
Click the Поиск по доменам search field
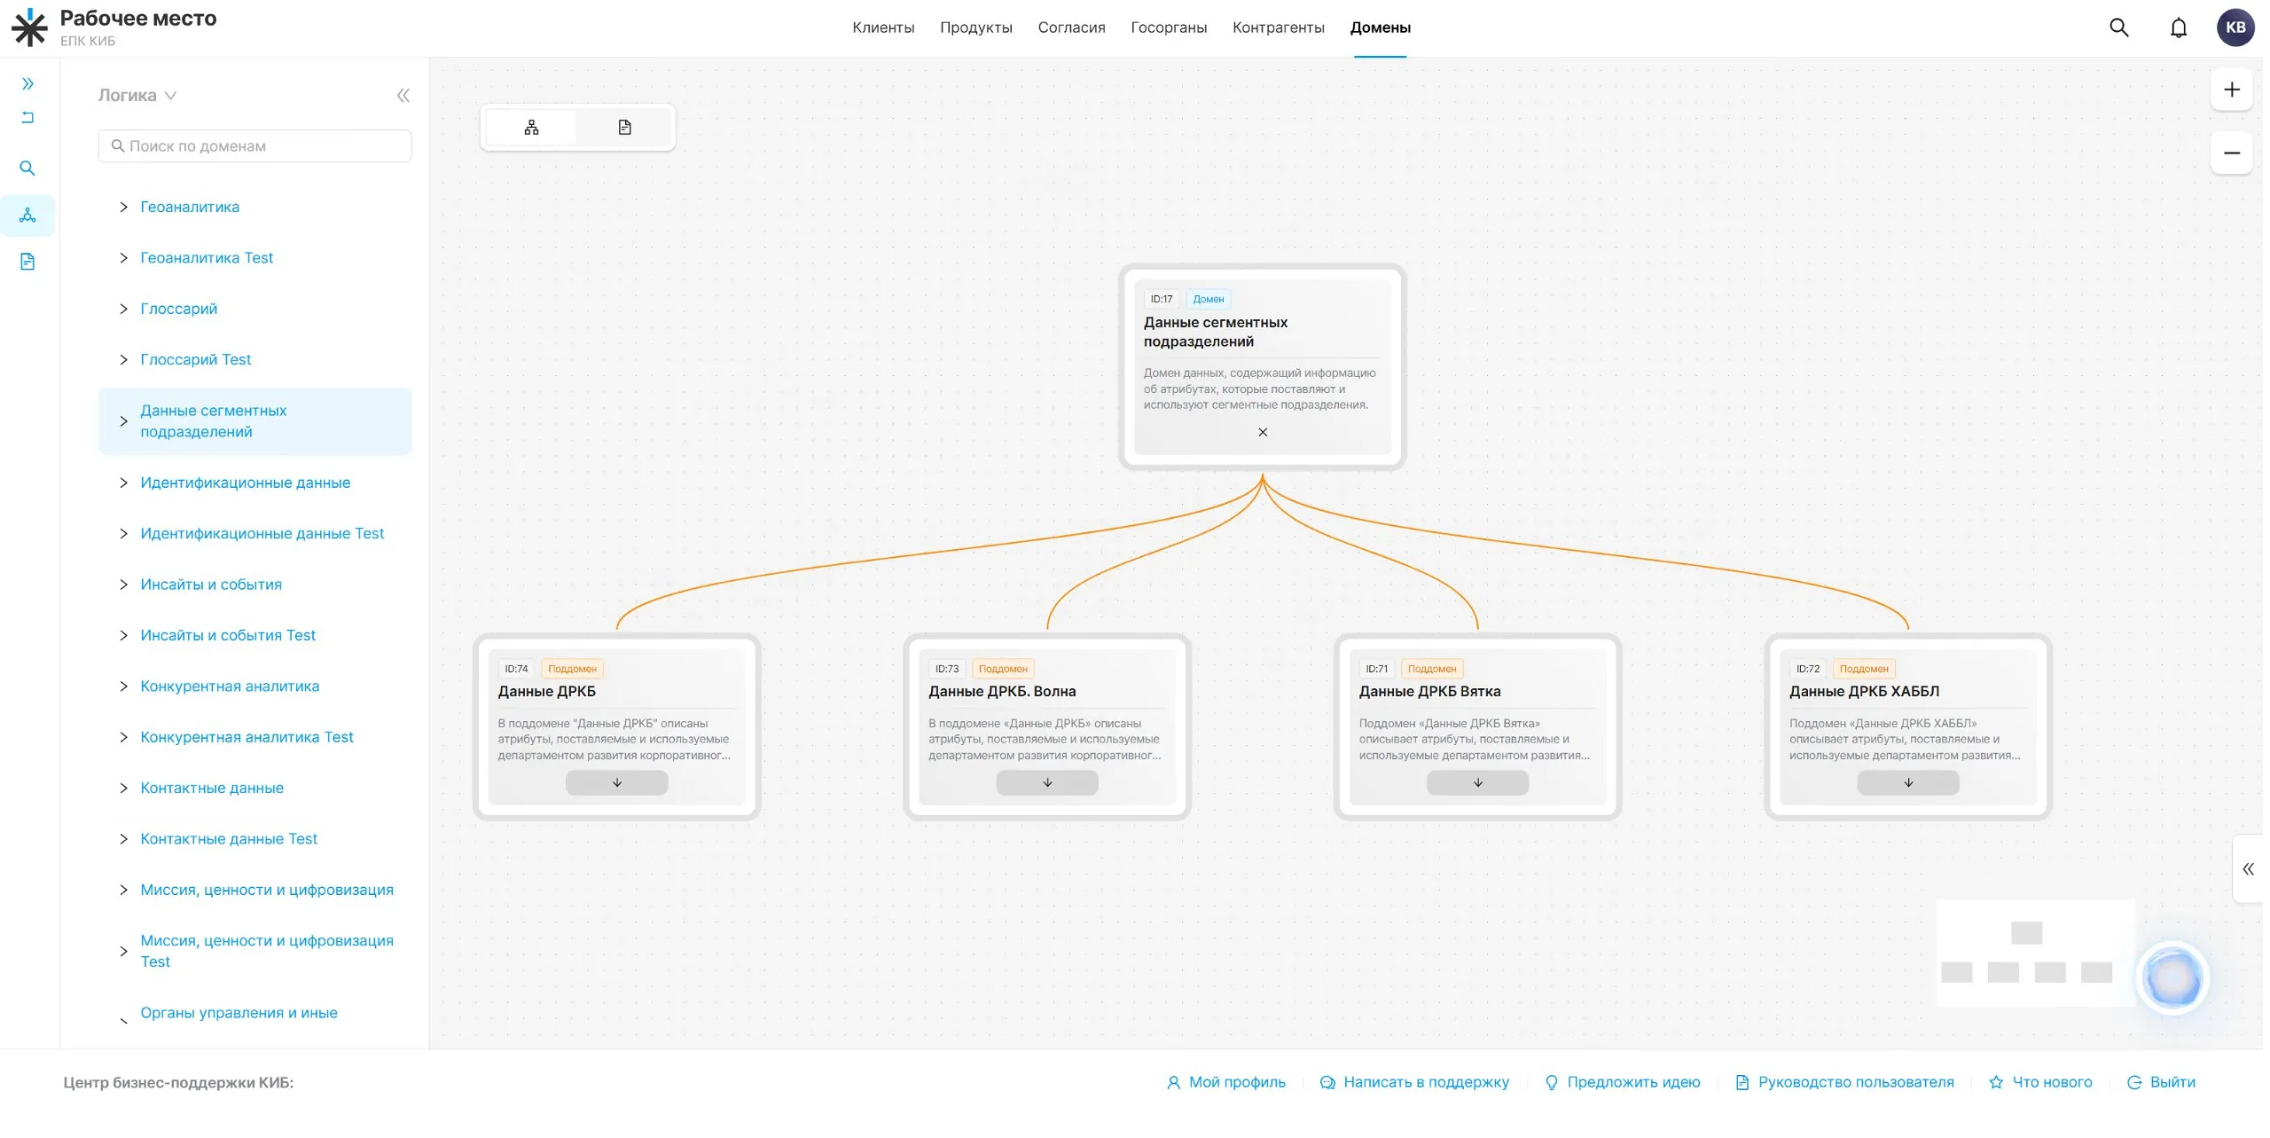pos(254,146)
